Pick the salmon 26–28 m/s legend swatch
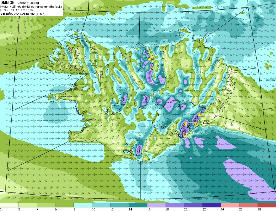 (x=248, y=205)
